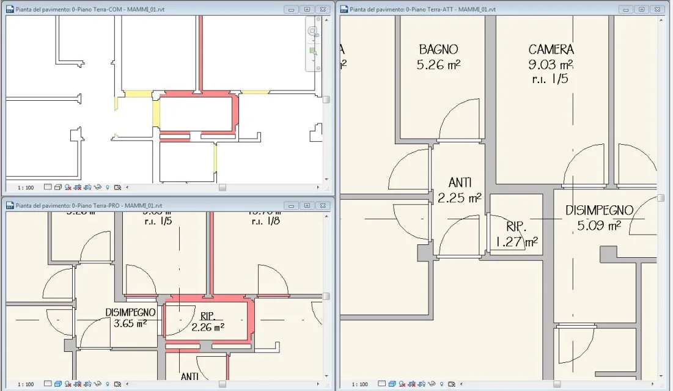
Task: Click Temporary Hide/Isolate glasses in PRO view
Action: tap(97, 384)
